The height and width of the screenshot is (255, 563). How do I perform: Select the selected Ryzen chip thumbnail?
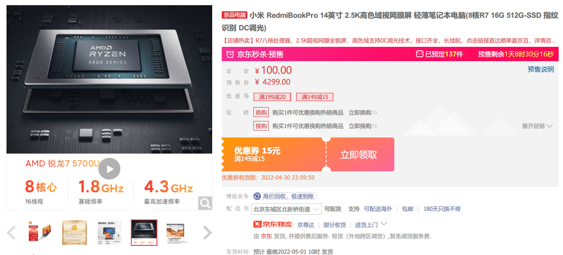click(x=144, y=233)
